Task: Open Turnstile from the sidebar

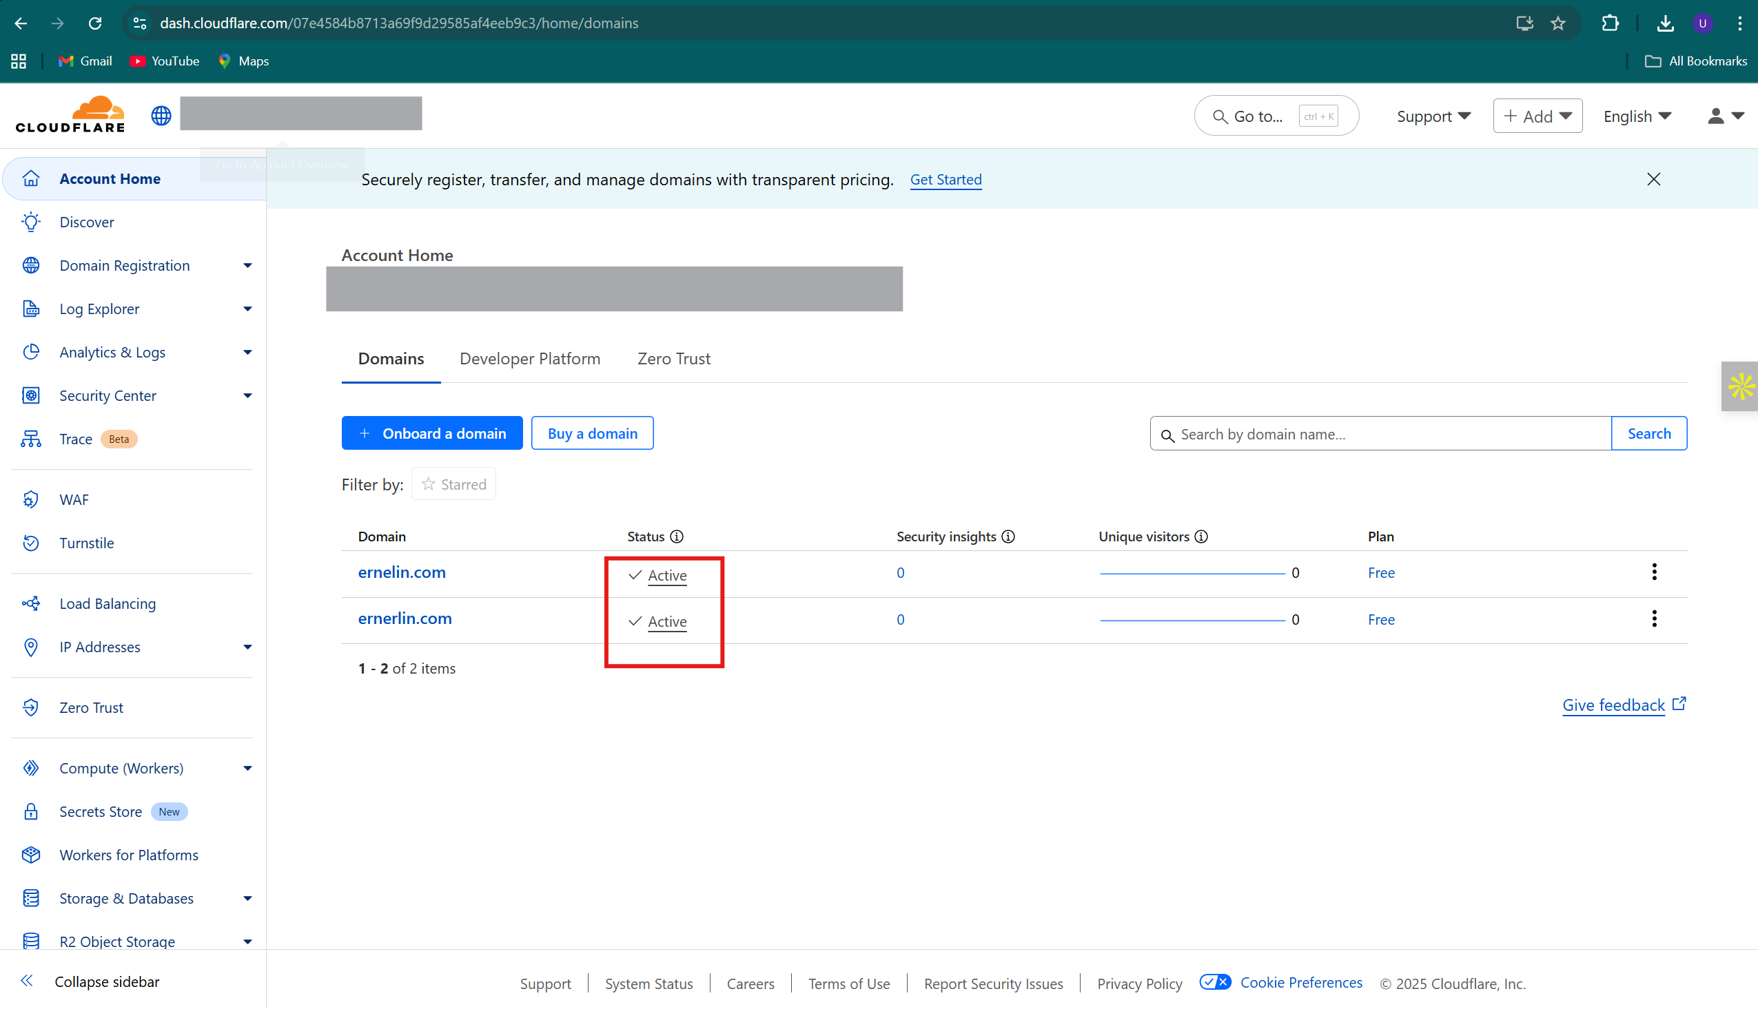Action: point(86,543)
